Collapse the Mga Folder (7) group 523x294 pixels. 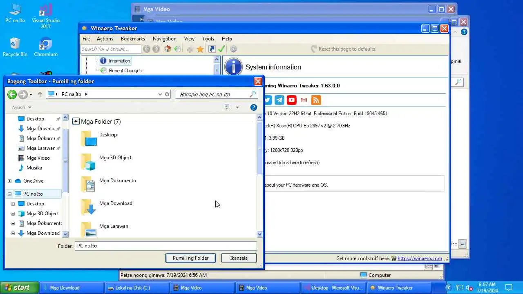click(76, 121)
